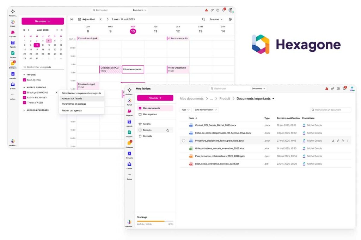Click Dialogues icon in files window sidebar
Screen dimensions: 361x240
coord(130,143)
